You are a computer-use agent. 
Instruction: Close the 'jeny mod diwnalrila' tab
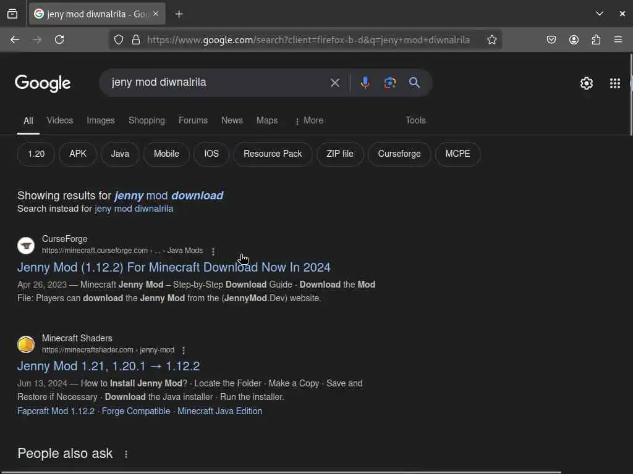coord(156,14)
